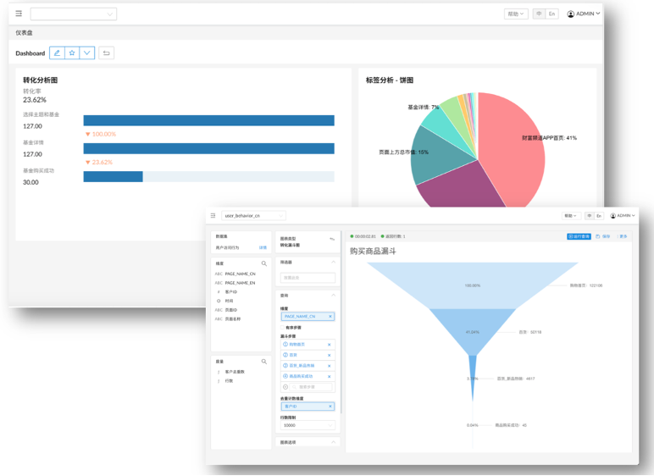Click the search step input field
Image resolution: width=654 pixels, height=476 pixels.
point(312,387)
